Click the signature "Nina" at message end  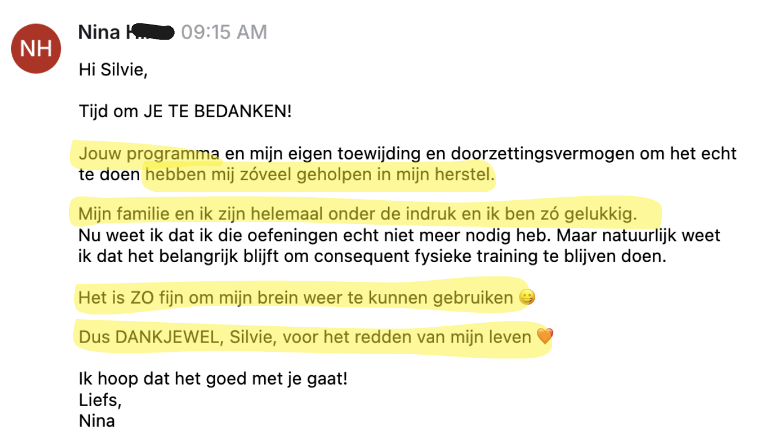[96, 421]
